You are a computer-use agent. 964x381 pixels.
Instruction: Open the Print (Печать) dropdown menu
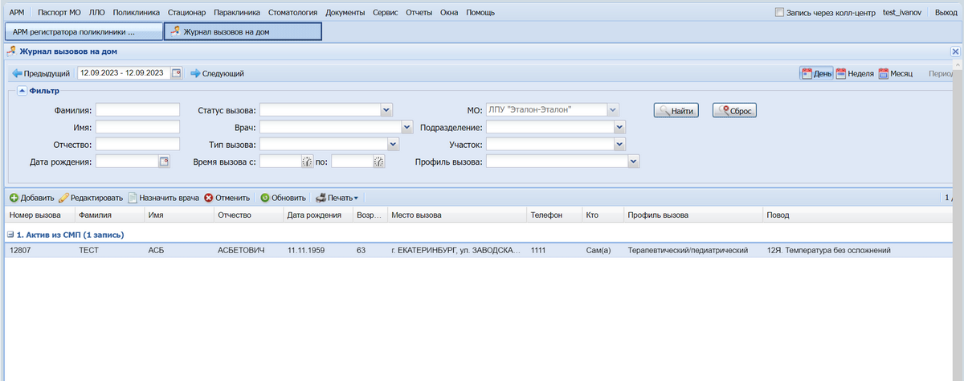point(337,198)
